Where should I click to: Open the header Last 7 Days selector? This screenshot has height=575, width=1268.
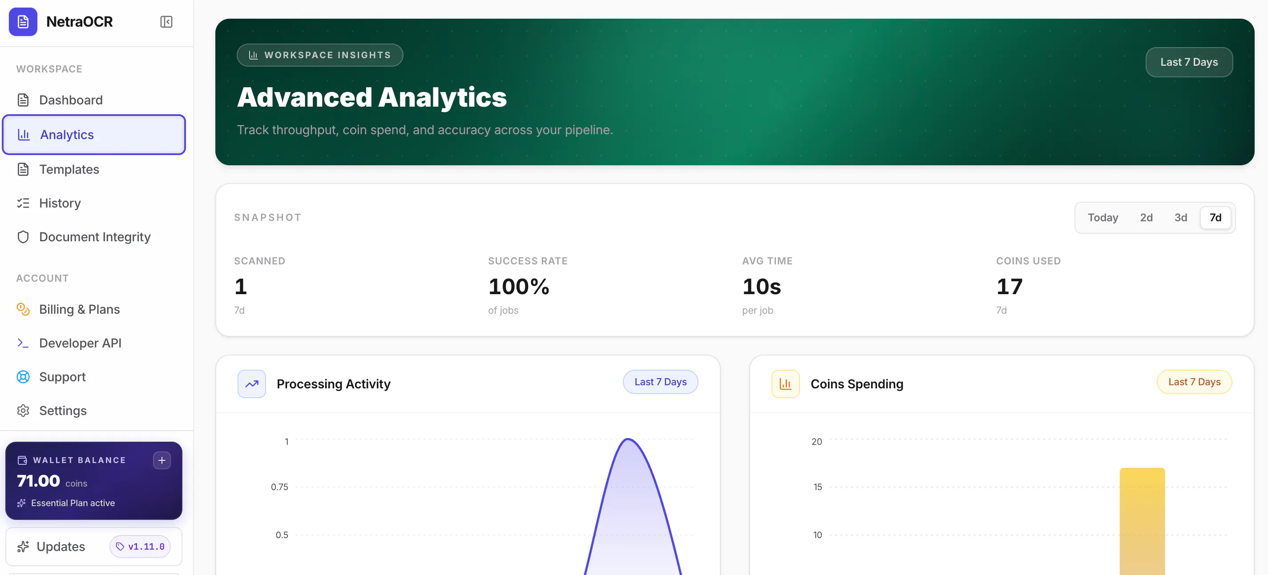[1189, 62]
